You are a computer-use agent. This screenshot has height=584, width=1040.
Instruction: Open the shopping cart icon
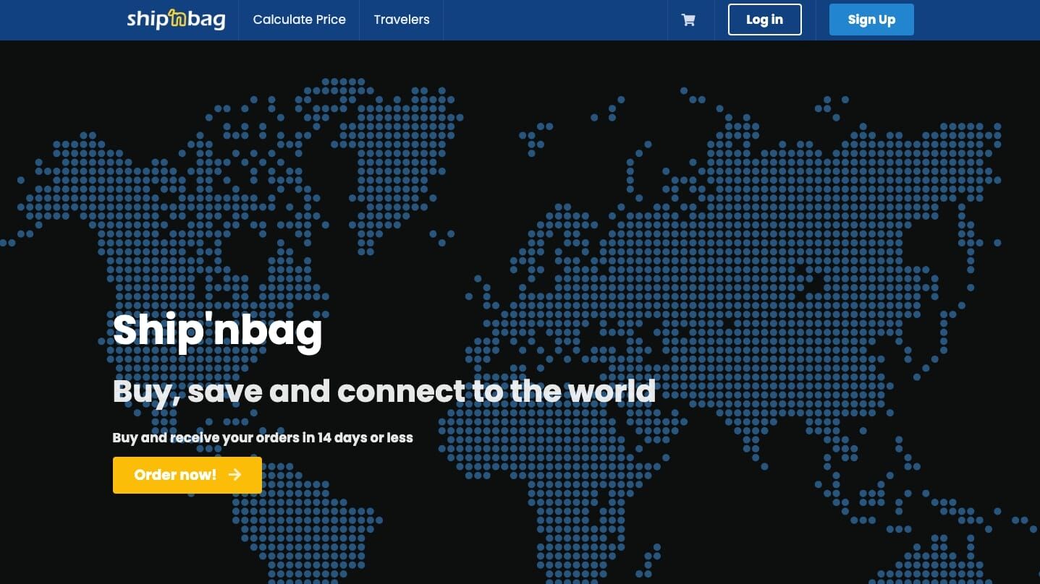pos(688,20)
